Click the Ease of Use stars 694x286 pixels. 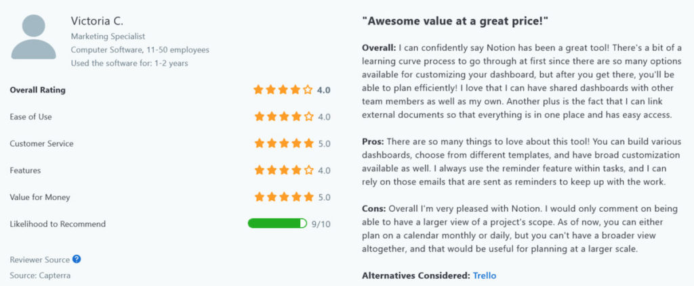tap(283, 116)
